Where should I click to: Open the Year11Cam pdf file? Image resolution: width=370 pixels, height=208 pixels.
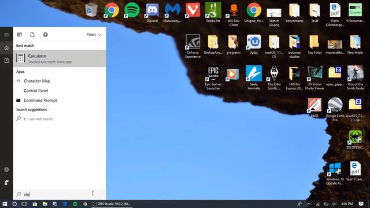point(355,172)
